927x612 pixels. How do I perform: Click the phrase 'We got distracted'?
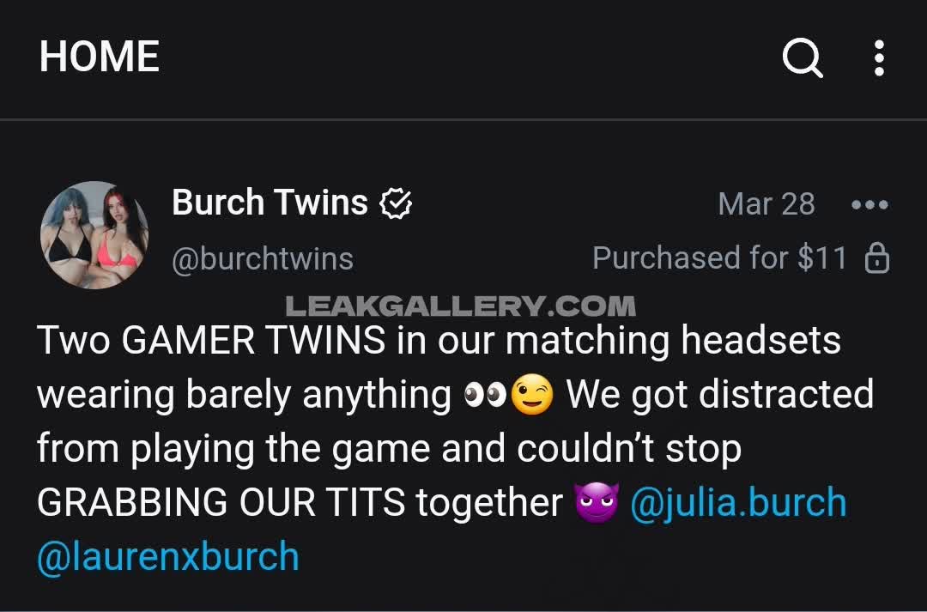pyautogui.click(x=720, y=394)
